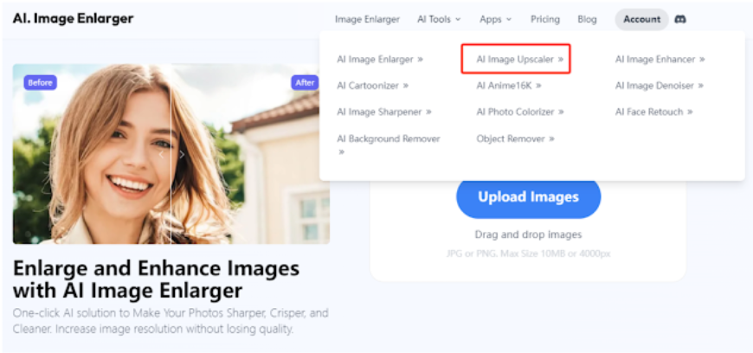Screen dimensions: 753x353
Task: Expand the Apps dropdown menu
Action: pyautogui.click(x=496, y=19)
